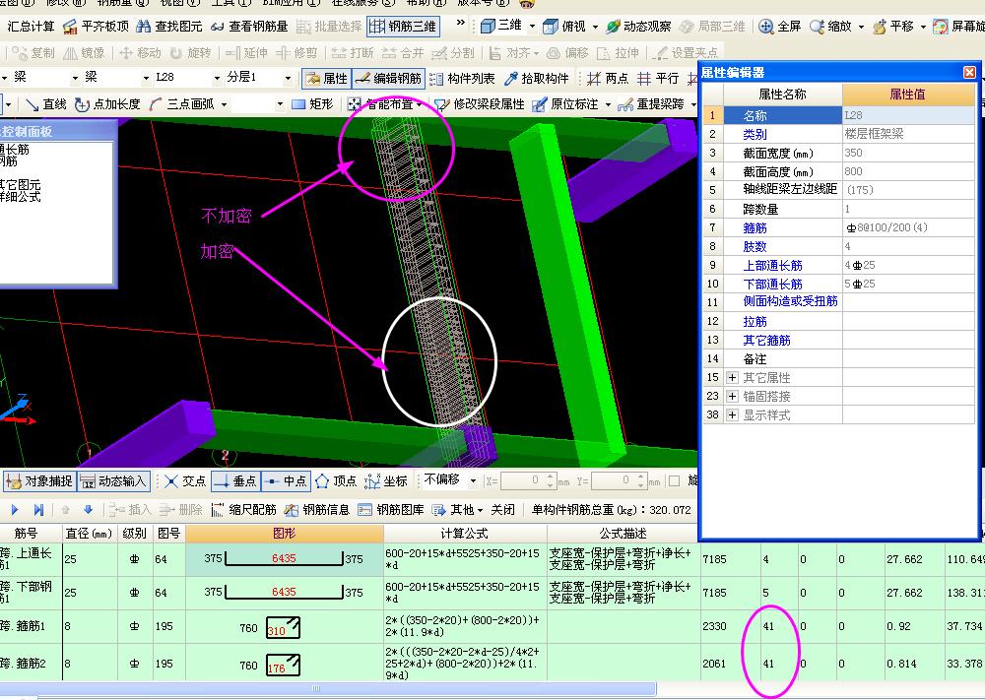Open 钢筋信息 rebar info
The image size is (985, 700).
(317, 510)
